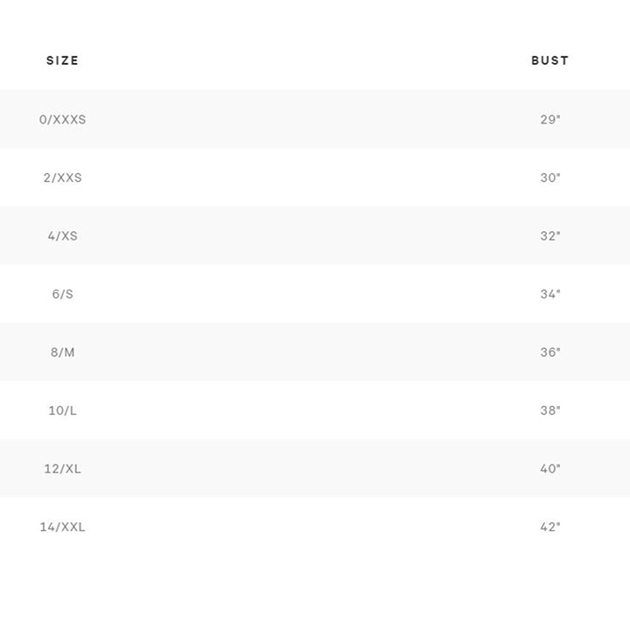Select the 2/XXS size cell
Image resolution: width=630 pixels, height=630 pixels.
coord(62,178)
